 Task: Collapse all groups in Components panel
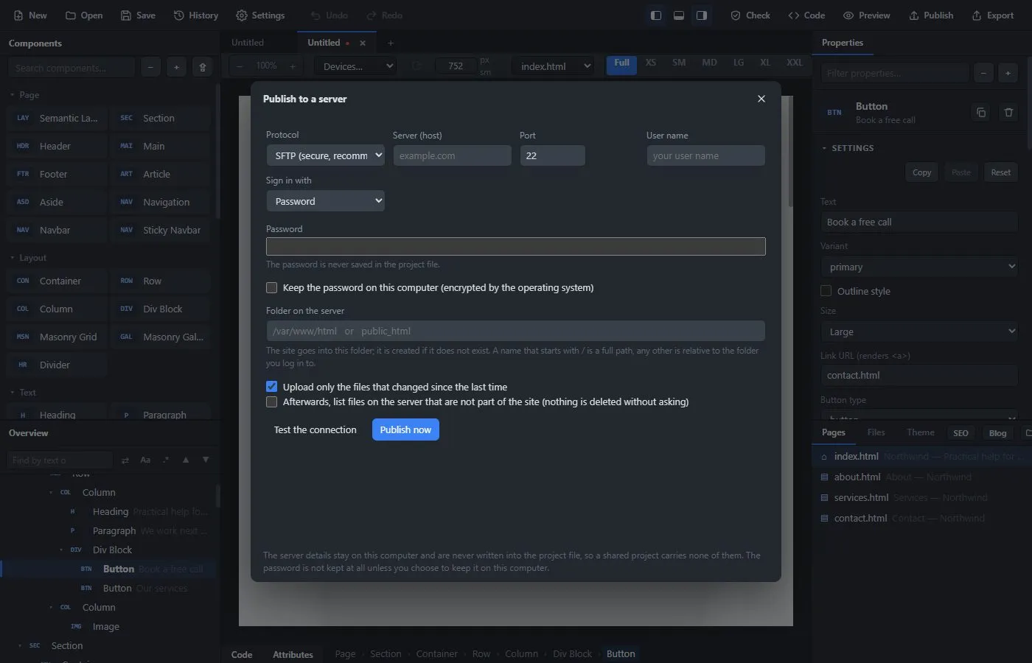point(150,68)
